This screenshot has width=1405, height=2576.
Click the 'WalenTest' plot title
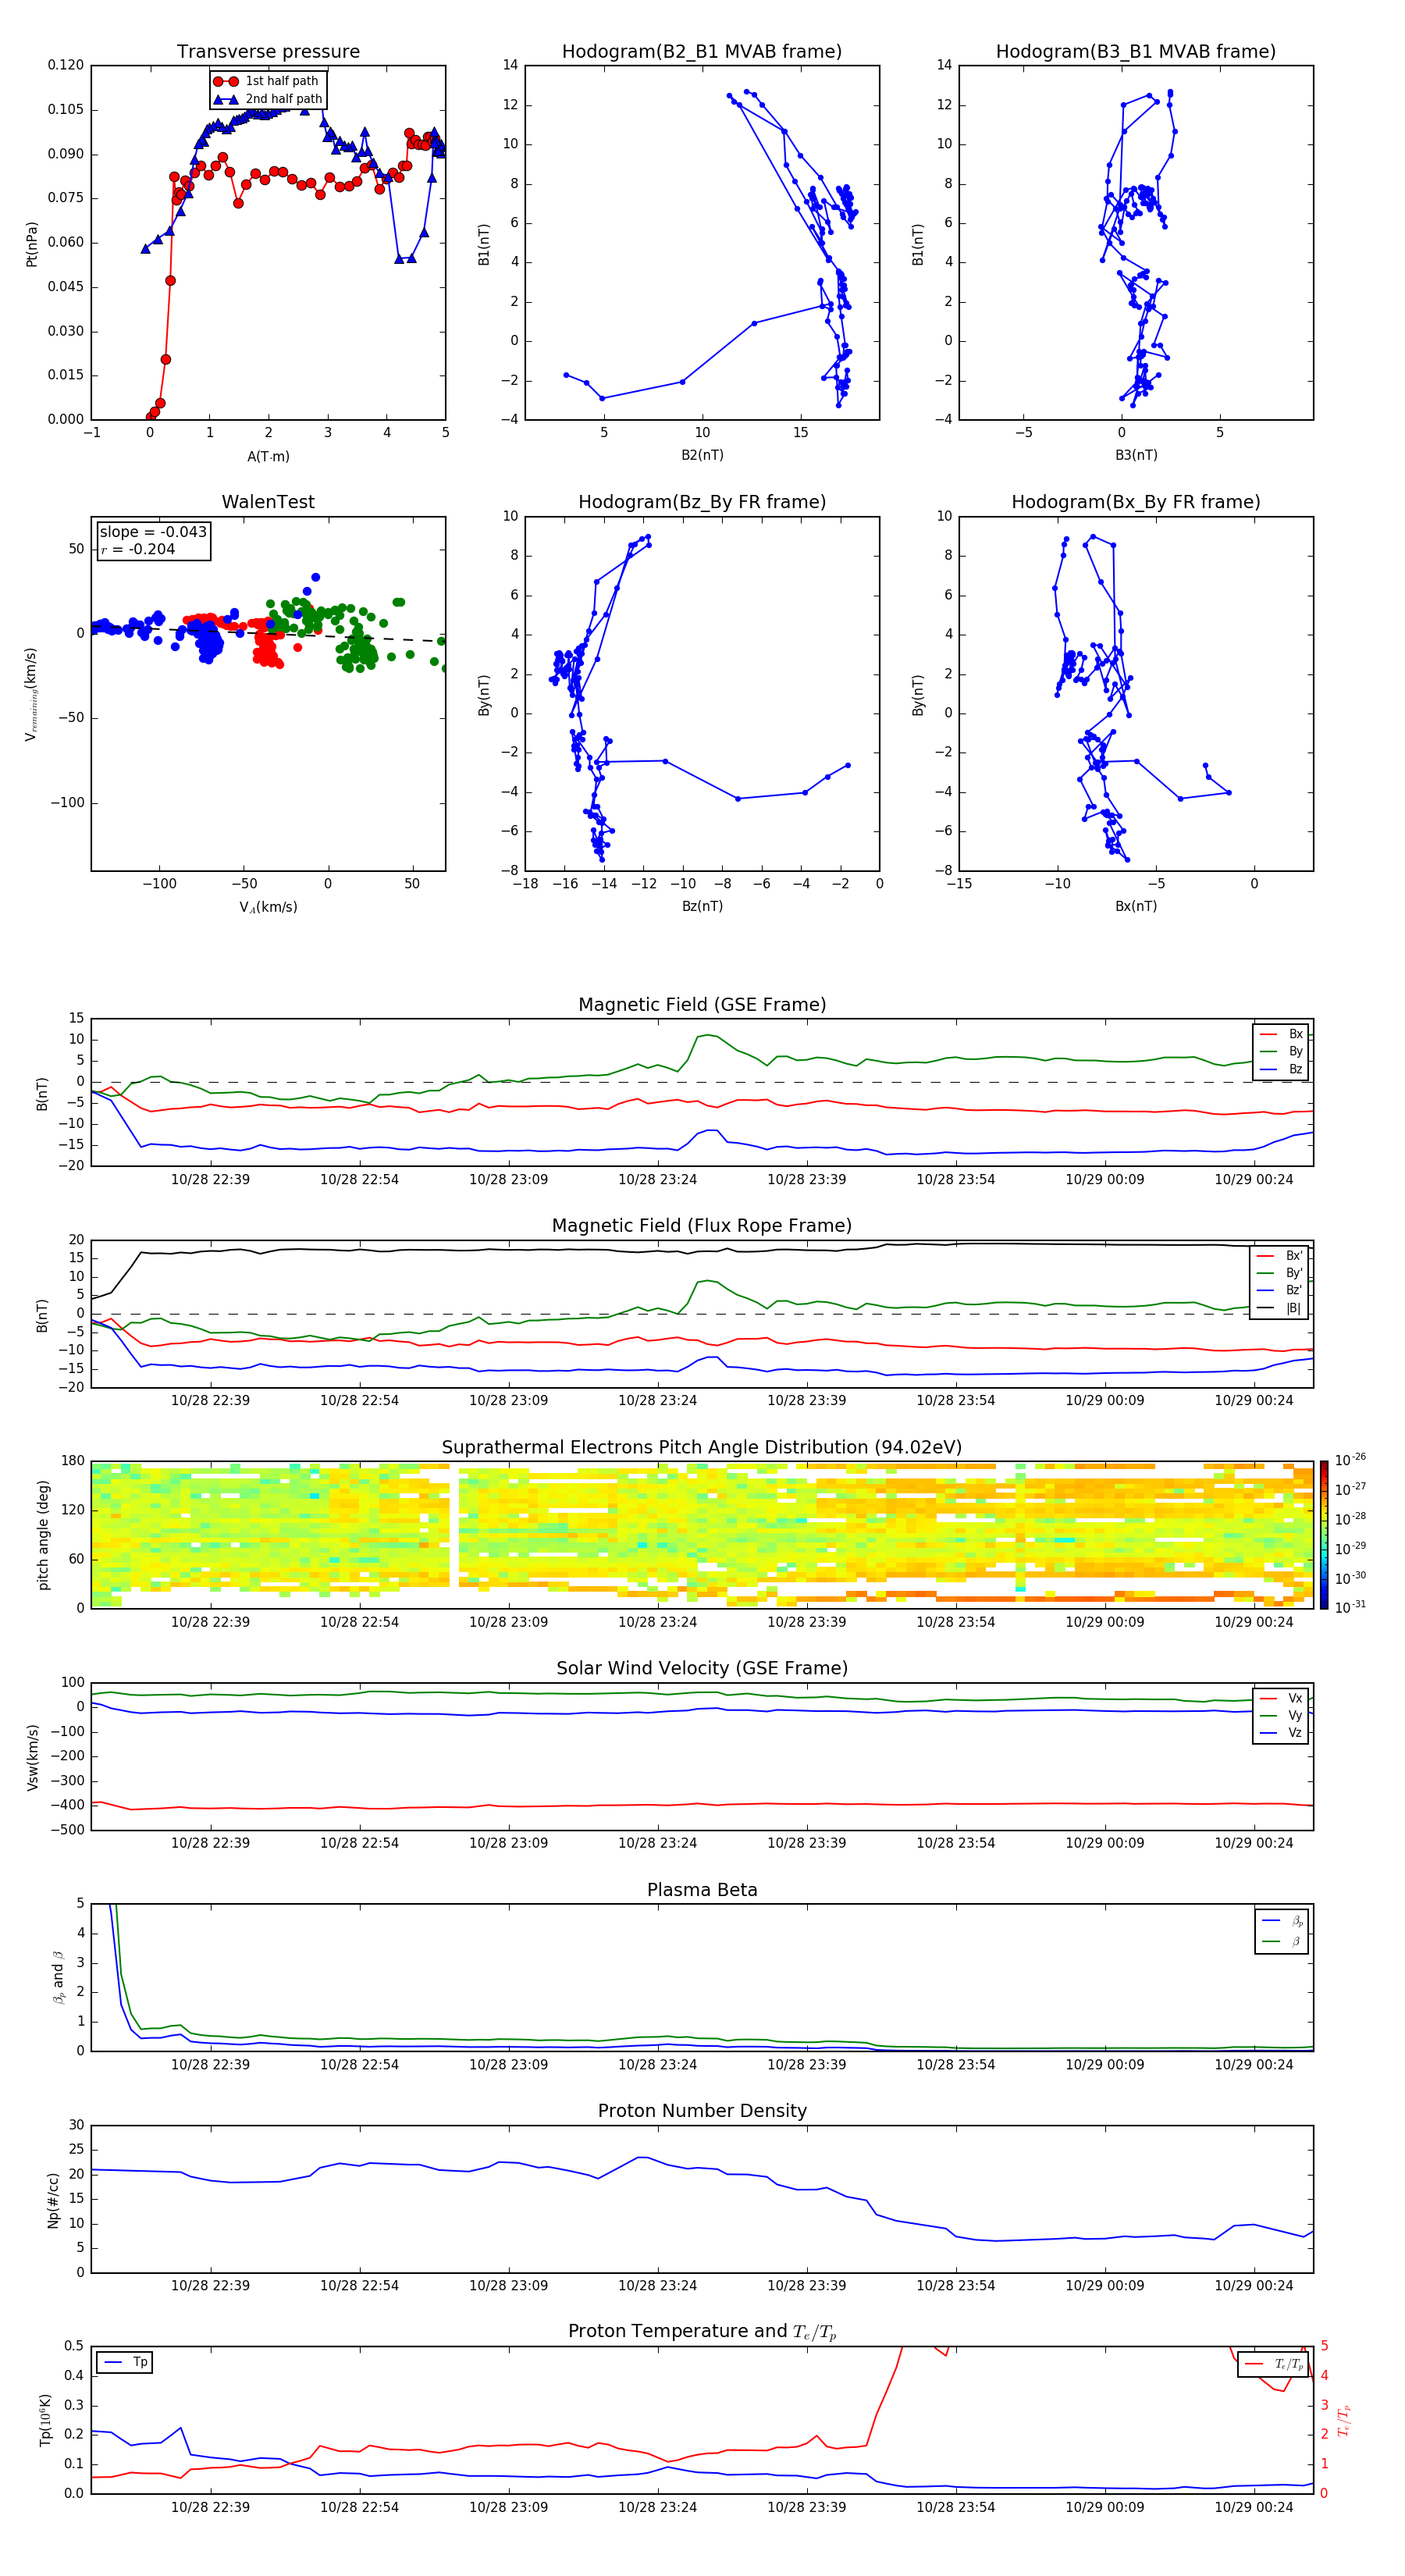click(268, 502)
